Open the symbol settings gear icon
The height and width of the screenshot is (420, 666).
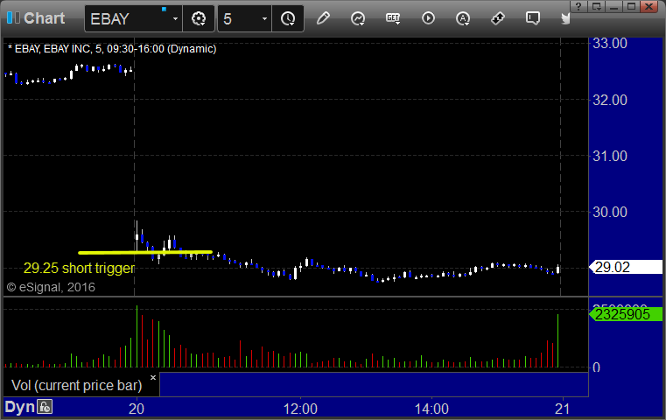[x=199, y=18]
